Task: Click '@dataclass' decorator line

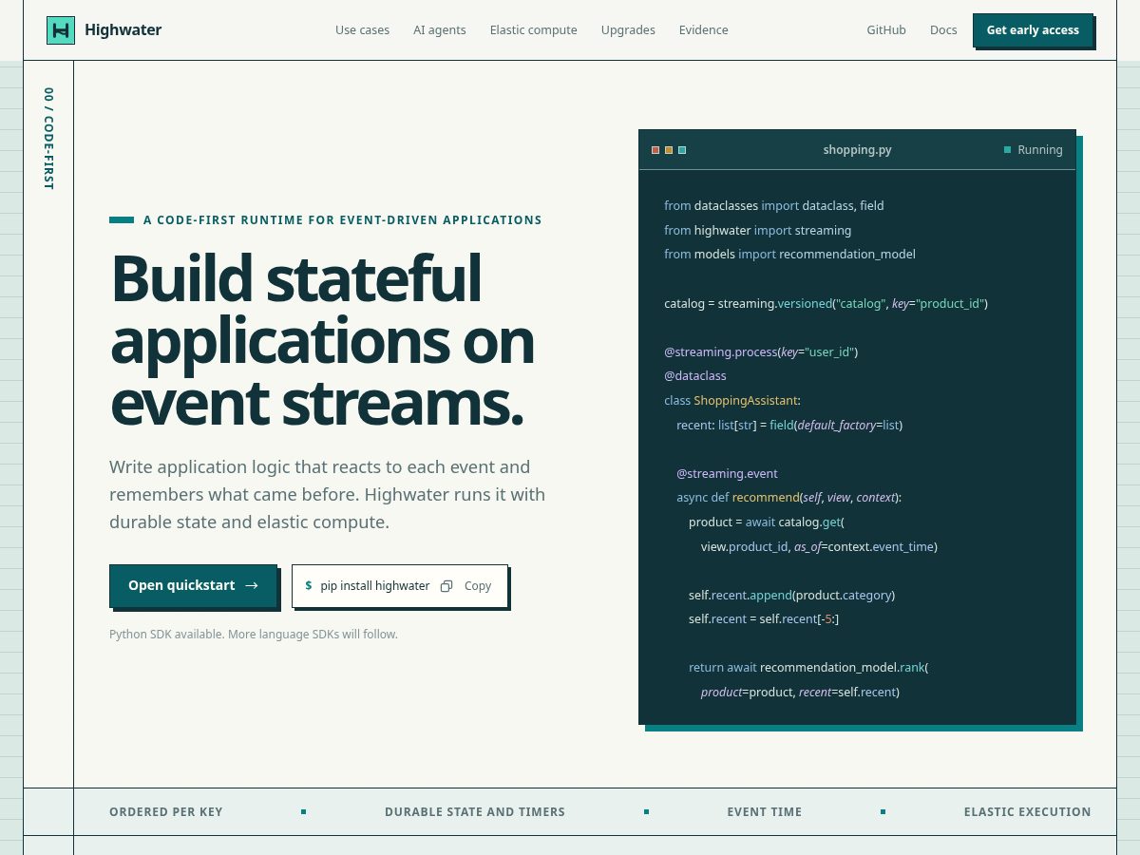Action: click(x=695, y=376)
